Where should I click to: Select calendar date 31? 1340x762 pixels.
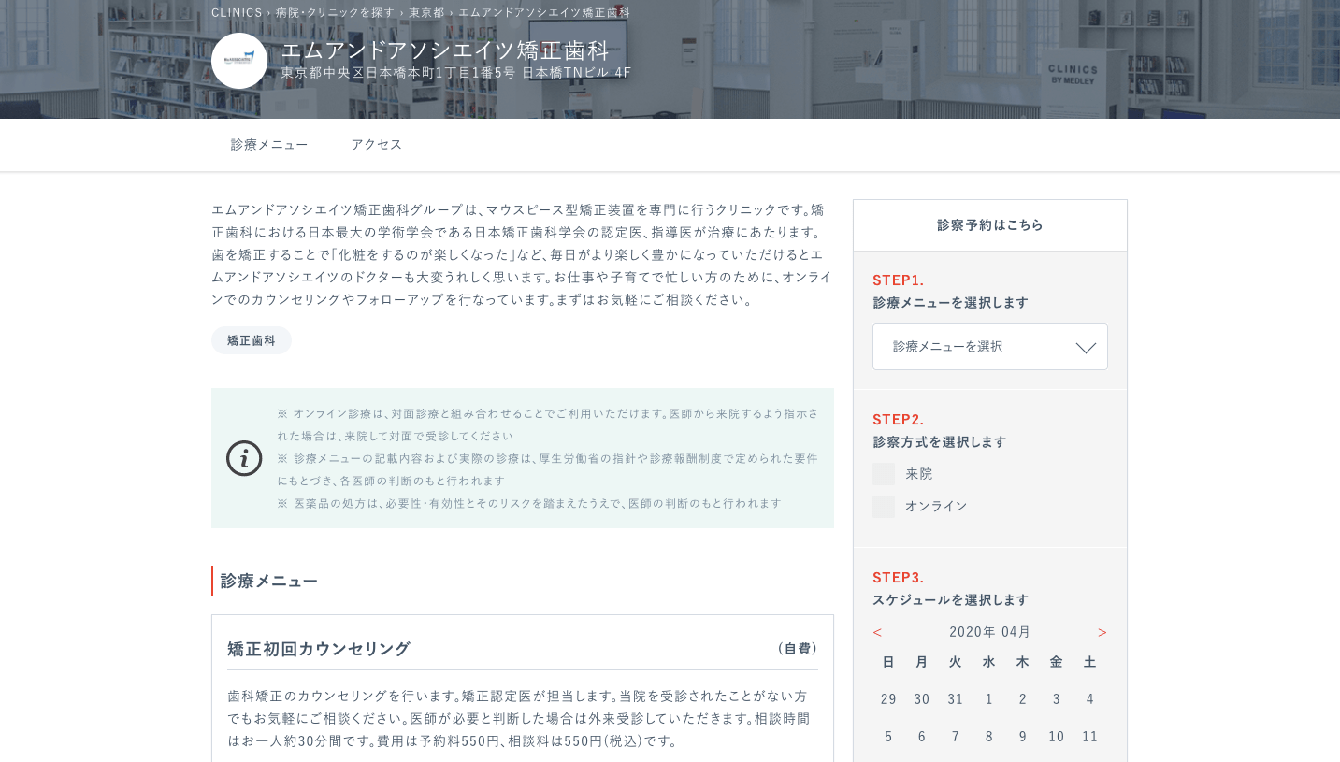[x=956, y=698]
